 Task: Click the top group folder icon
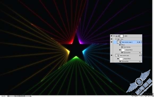click(x=116, y=36)
